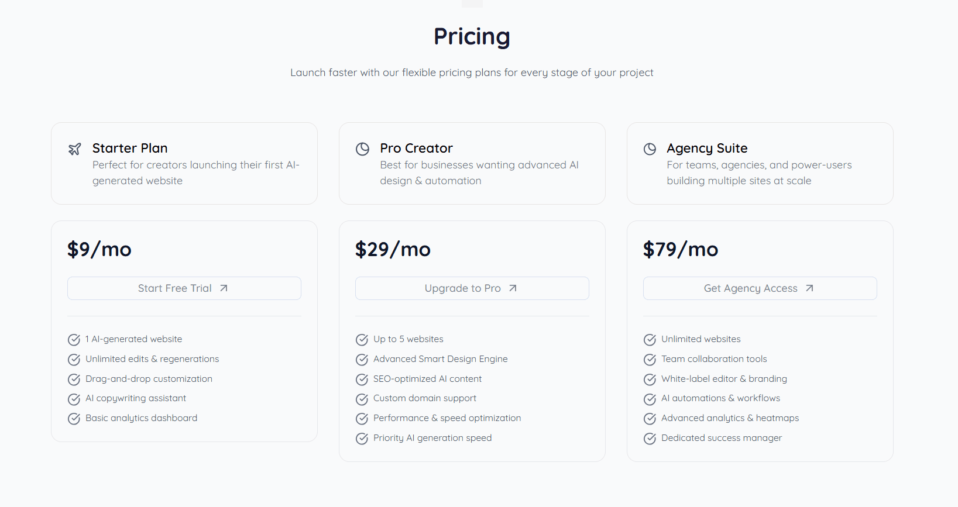Get access to the Agency Suite

point(760,288)
